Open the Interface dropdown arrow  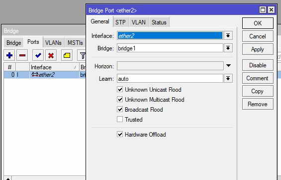pyautogui.click(x=228, y=35)
